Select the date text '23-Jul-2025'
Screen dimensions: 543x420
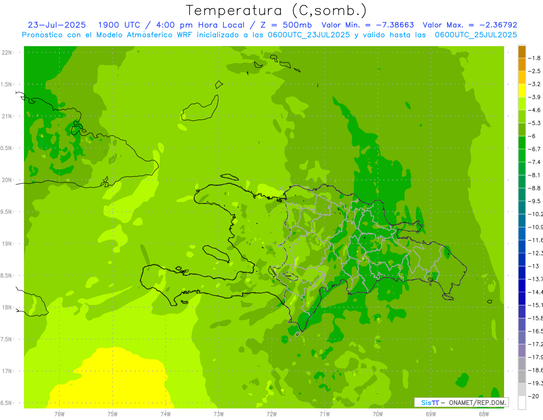pyautogui.click(x=57, y=25)
